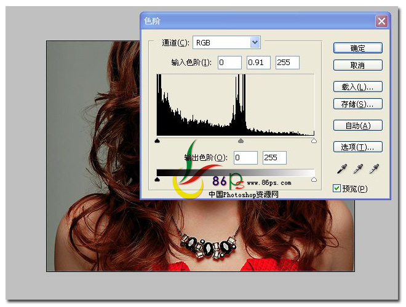406x307 pixels.
Task: Click the input black point slider triangle
Action: (x=157, y=141)
